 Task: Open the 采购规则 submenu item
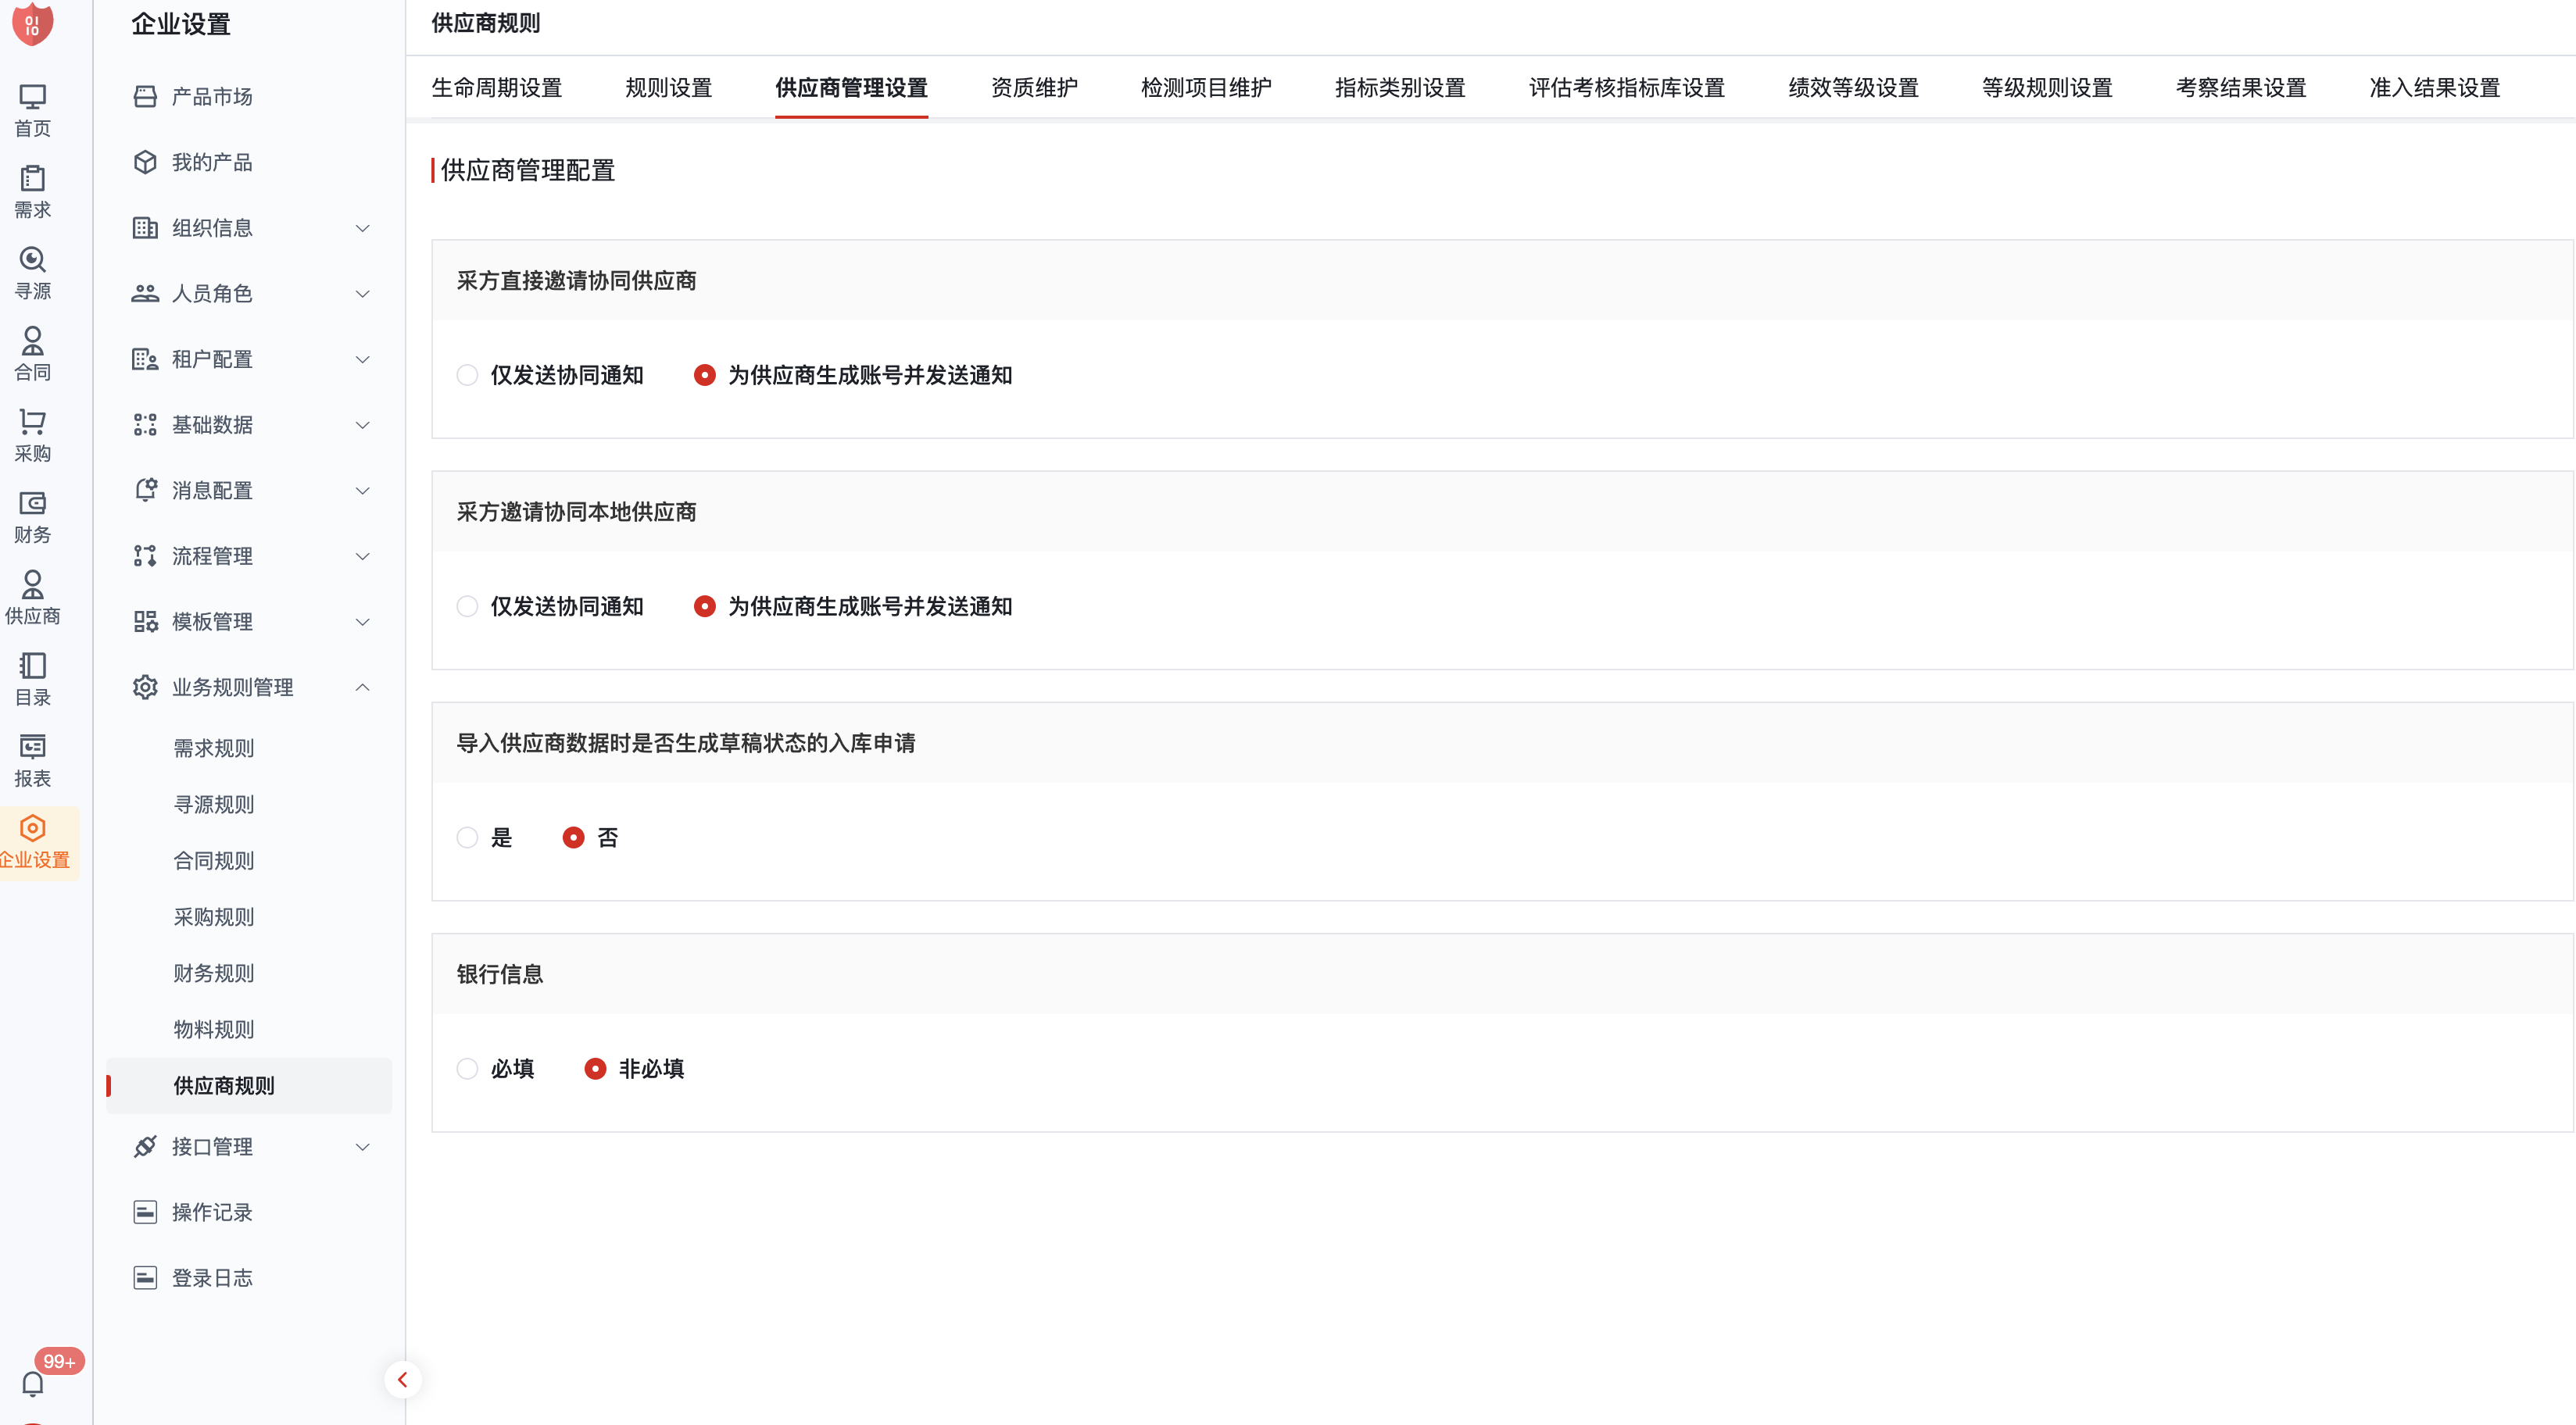tap(213, 917)
